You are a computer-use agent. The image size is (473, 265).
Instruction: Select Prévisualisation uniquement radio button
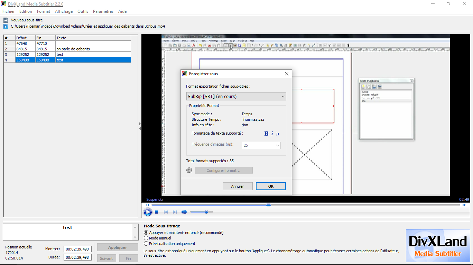(x=146, y=244)
